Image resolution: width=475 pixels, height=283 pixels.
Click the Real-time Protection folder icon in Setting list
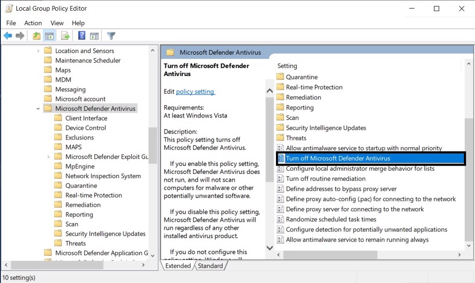(281, 87)
